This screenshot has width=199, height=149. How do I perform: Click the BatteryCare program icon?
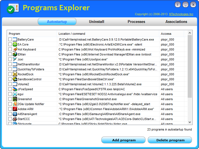click(15, 39)
